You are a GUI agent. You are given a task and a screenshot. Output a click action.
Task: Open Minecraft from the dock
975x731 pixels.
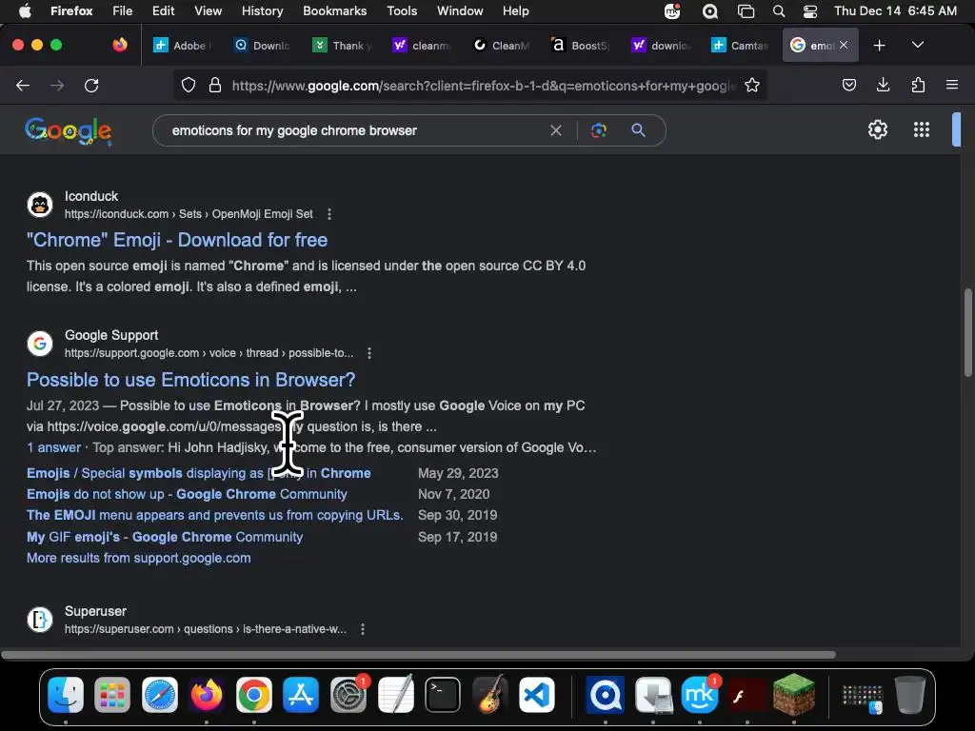click(x=794, y=694)
